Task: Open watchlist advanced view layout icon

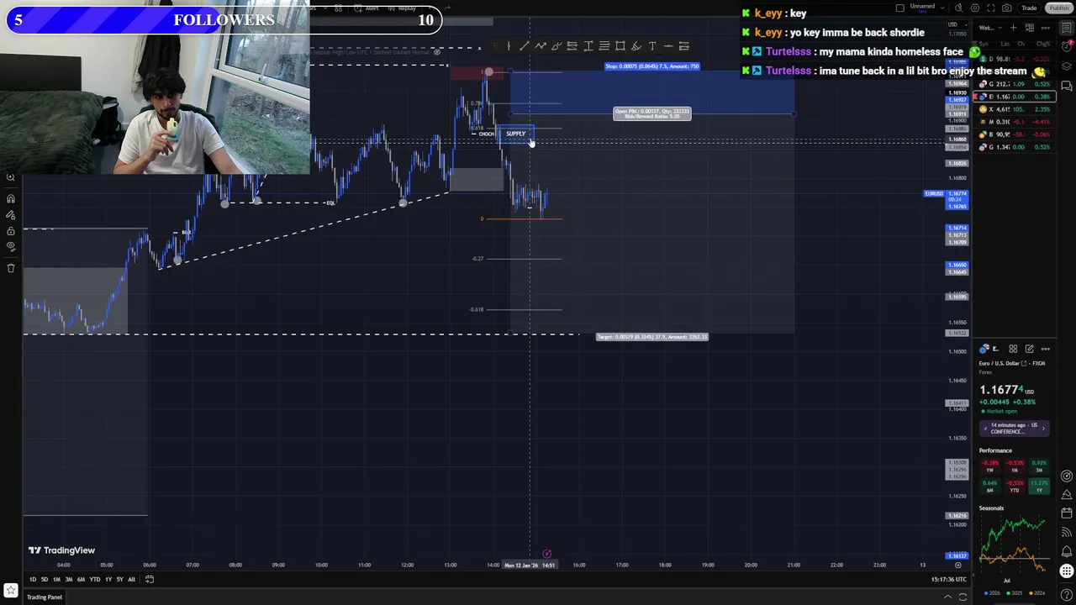Action: click(x=1030, y=28)
